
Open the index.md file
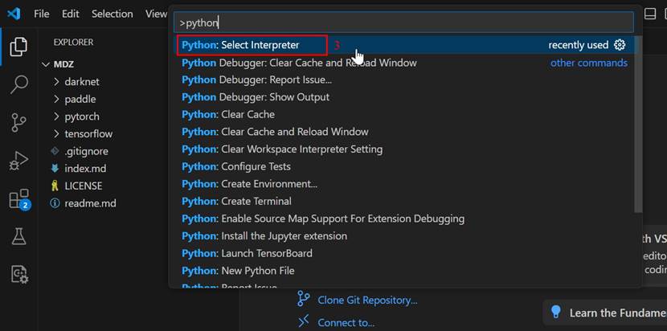(x=85, y=169)
